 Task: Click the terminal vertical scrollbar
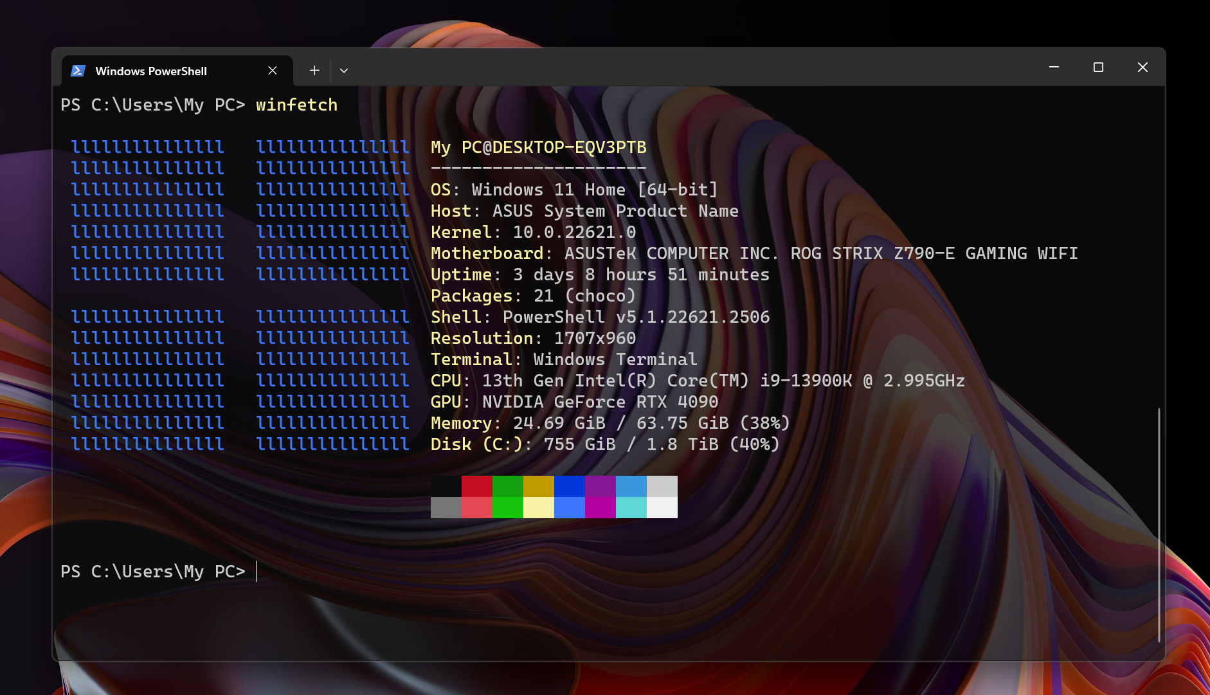[1159, 524]
